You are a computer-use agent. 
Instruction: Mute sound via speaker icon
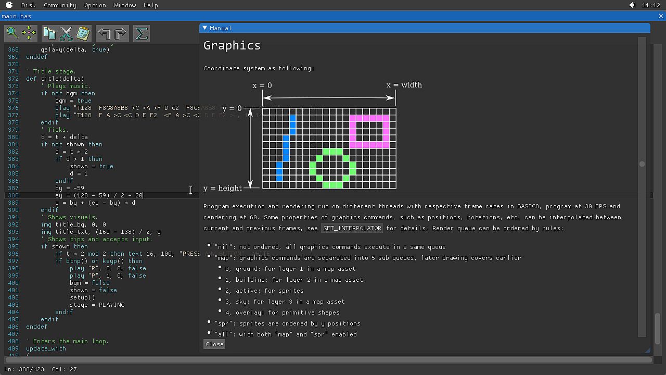632,5
